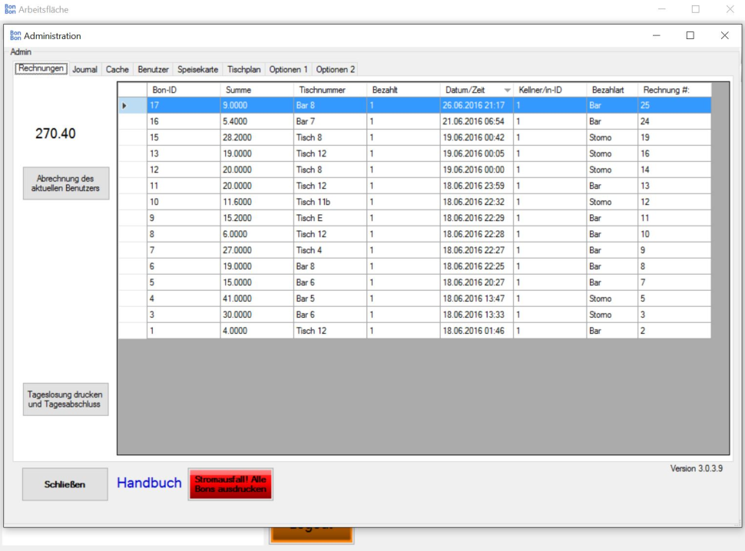Click Abrechnung des aktuellen Benutzers button
This screenshot has height=551, width=745.
click(66, 183)
